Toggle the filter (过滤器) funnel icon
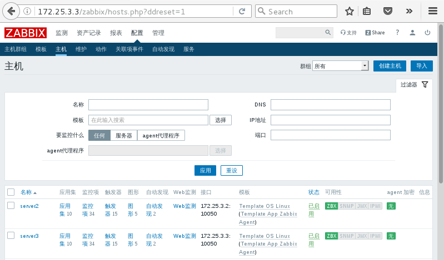Viewport: 444px width, 260px height. click(425, 84)
